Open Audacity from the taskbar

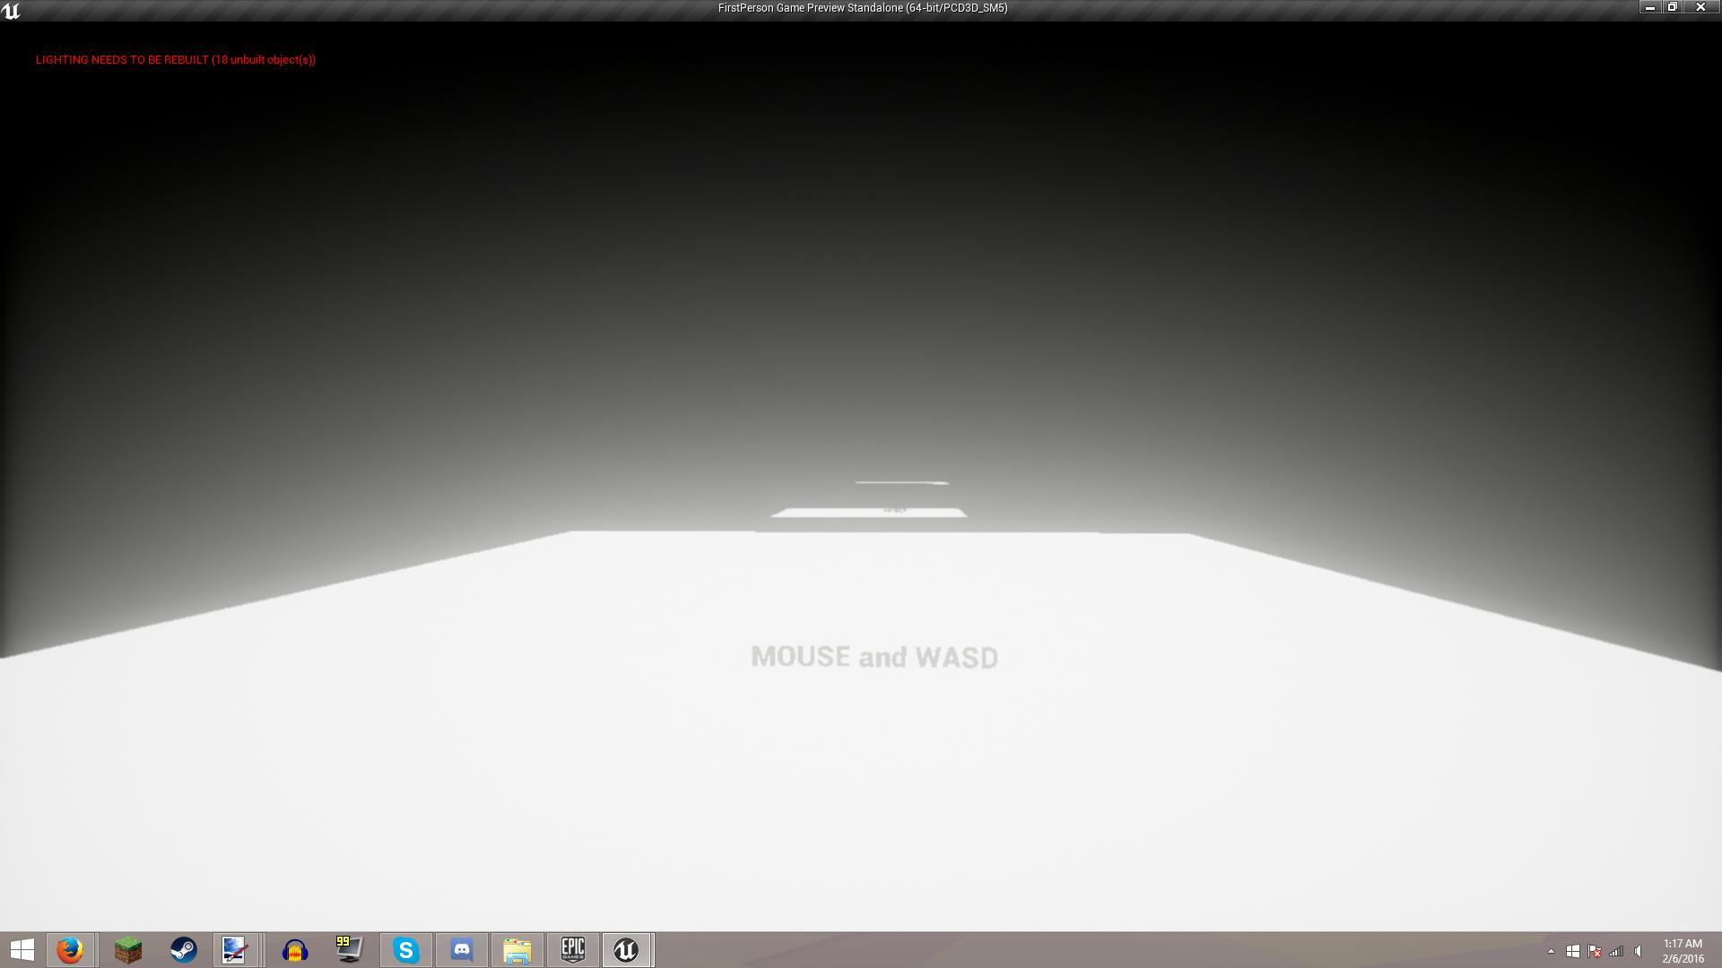coord(294,949)
